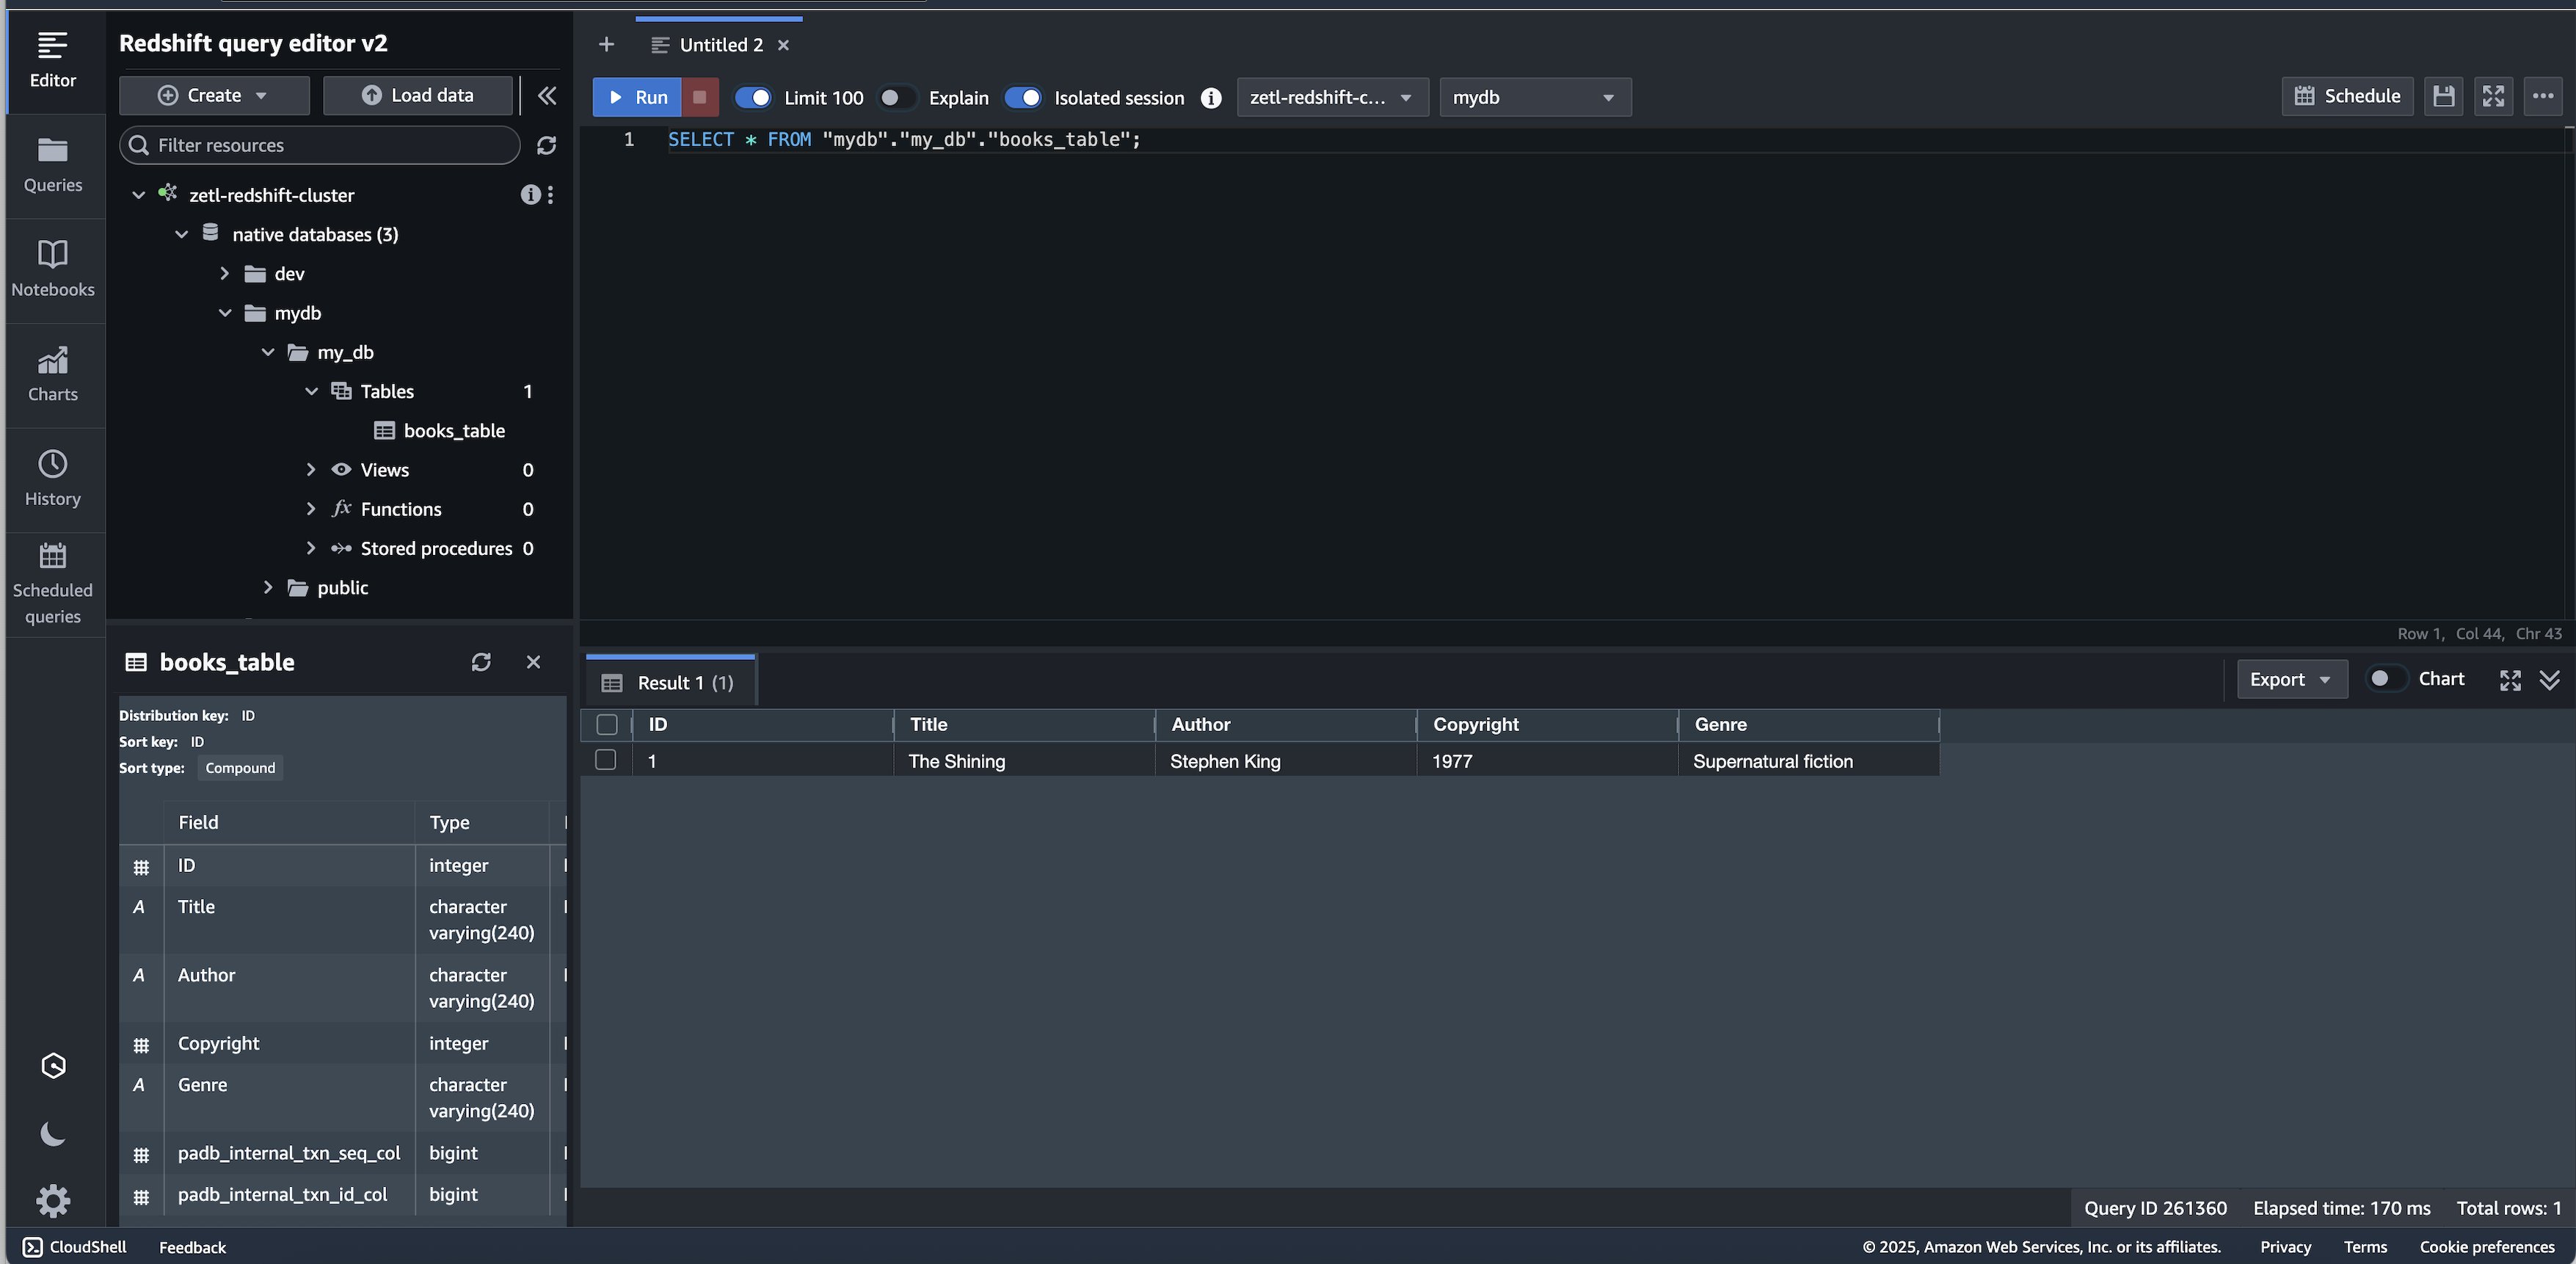
Task: Open the Create dropdown
Action: (214, 95)
